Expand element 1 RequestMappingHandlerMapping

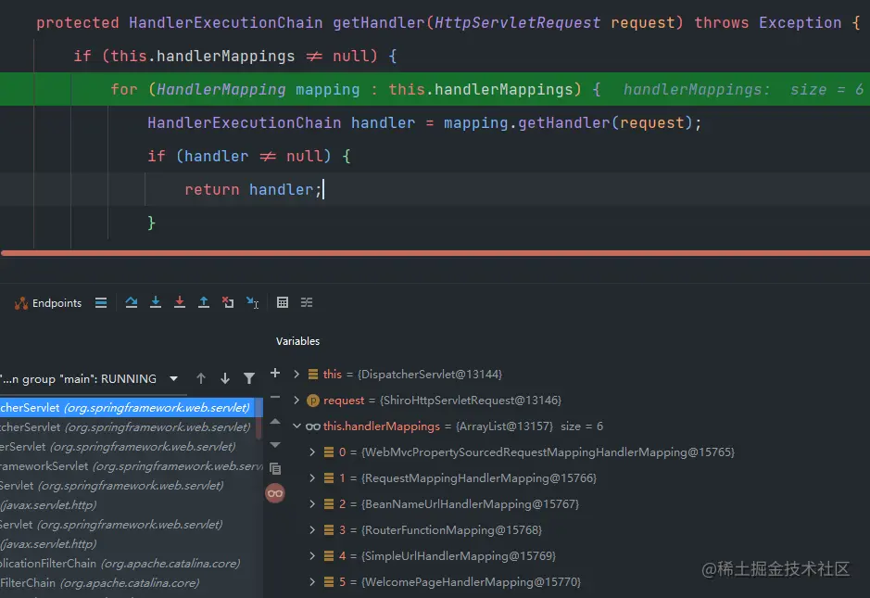(312, 478)
